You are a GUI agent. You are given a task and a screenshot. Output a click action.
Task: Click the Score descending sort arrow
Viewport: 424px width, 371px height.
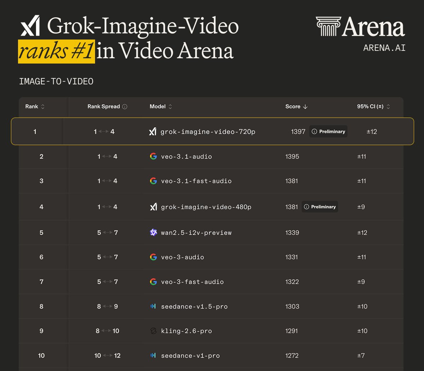click(x=305, y=107)
